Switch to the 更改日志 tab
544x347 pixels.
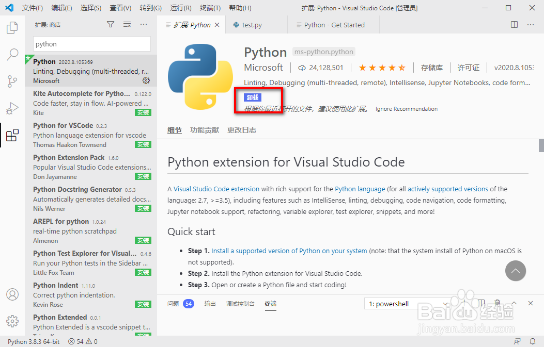(x=241, y=130)
